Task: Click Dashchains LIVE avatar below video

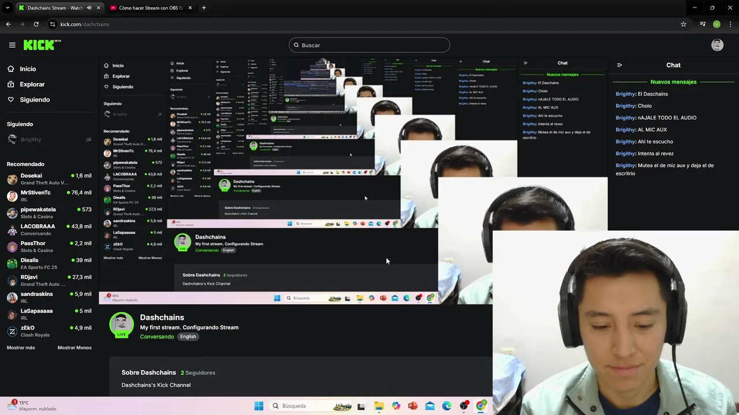Action: (x=121, y=325)
